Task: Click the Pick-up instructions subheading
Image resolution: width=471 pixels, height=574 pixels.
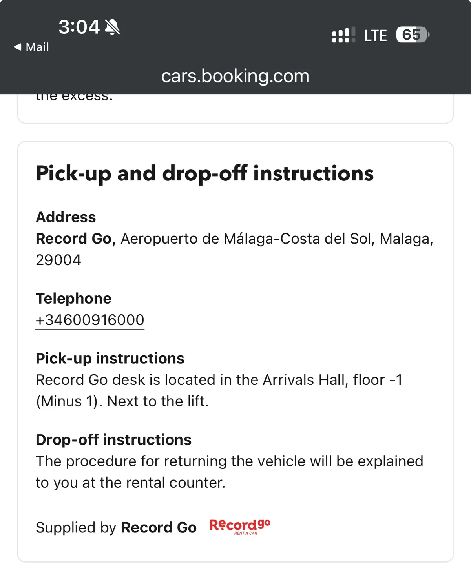Action: point(110,358)
